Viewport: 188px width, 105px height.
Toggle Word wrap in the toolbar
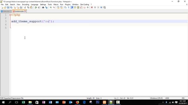65,8
